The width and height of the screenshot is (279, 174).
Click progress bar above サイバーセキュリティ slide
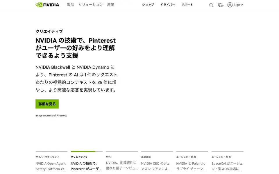(x=52, y=151)
